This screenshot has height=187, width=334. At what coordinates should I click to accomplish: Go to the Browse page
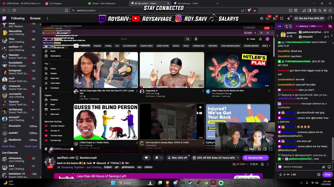(35, 18)
